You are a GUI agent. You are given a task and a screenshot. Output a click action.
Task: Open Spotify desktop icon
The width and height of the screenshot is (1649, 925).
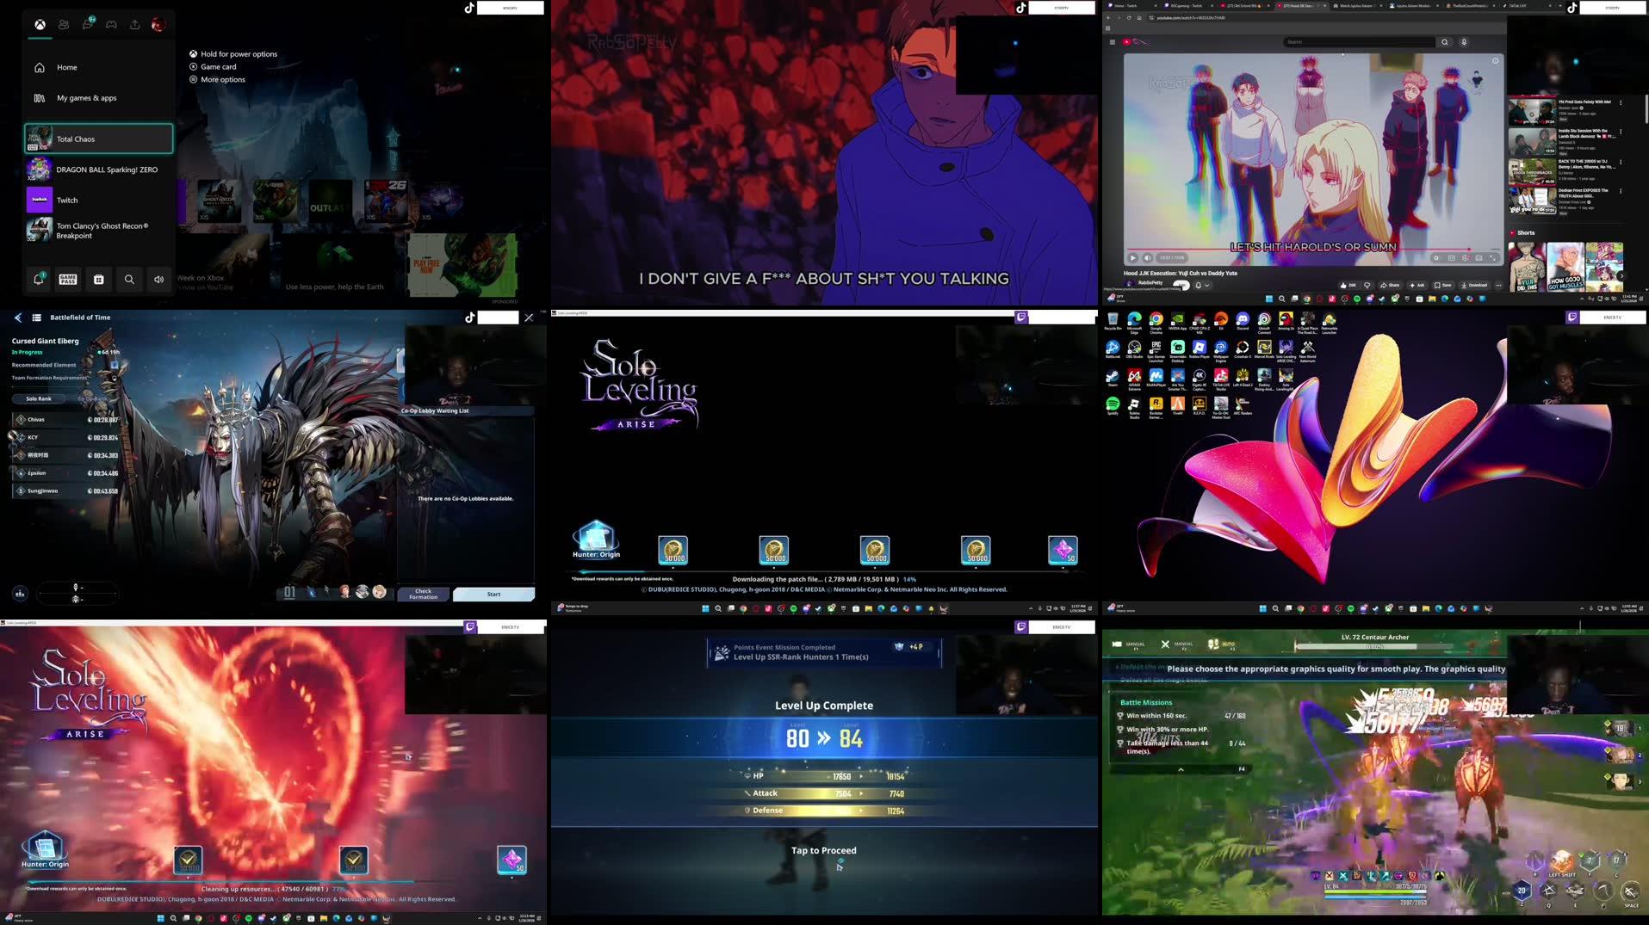1113,404
